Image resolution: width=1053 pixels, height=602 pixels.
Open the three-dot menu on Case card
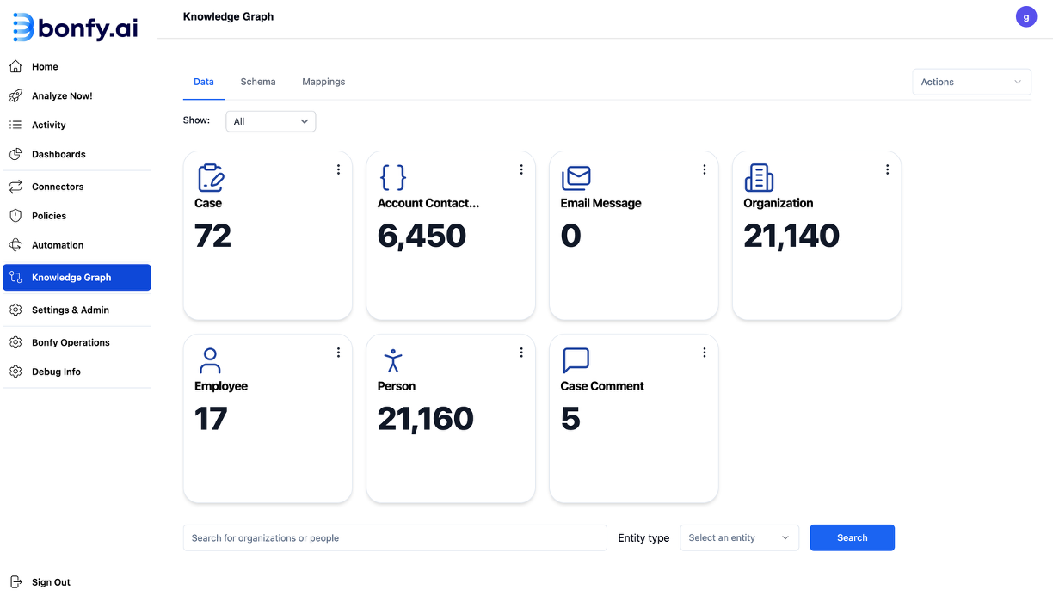click(x=338, y=169)
